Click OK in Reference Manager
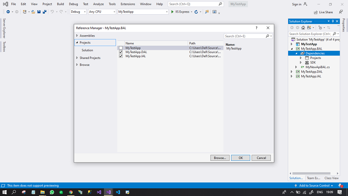348x196 pixels. (240, 158)
